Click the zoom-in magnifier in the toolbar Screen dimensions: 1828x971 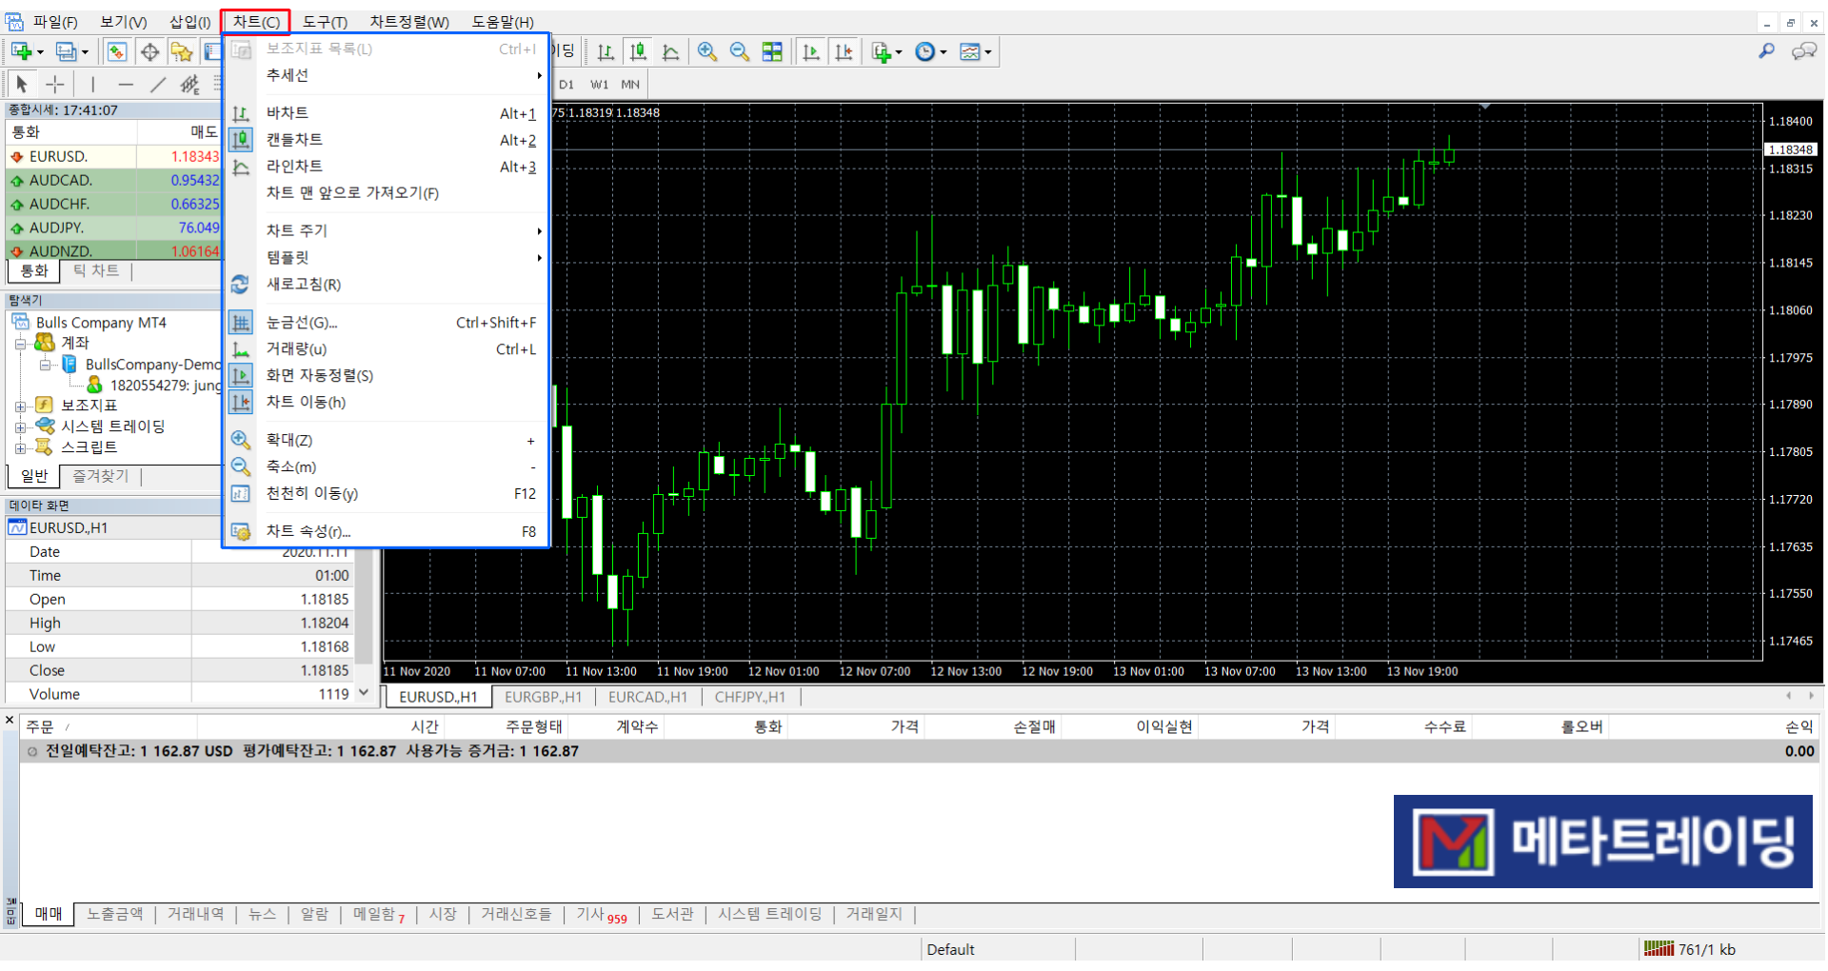[706, 52]
